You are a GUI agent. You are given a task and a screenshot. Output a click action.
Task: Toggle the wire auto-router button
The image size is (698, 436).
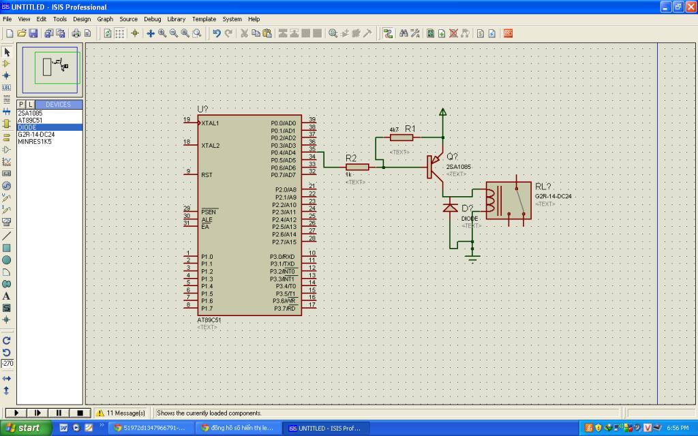pos(388,33)
